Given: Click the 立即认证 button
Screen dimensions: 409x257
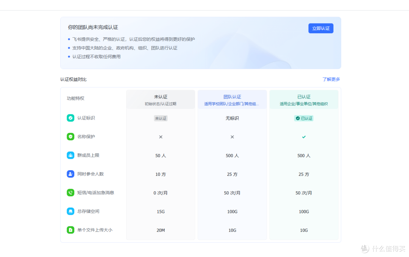Looking at the screenshot, I should (321, 28).
